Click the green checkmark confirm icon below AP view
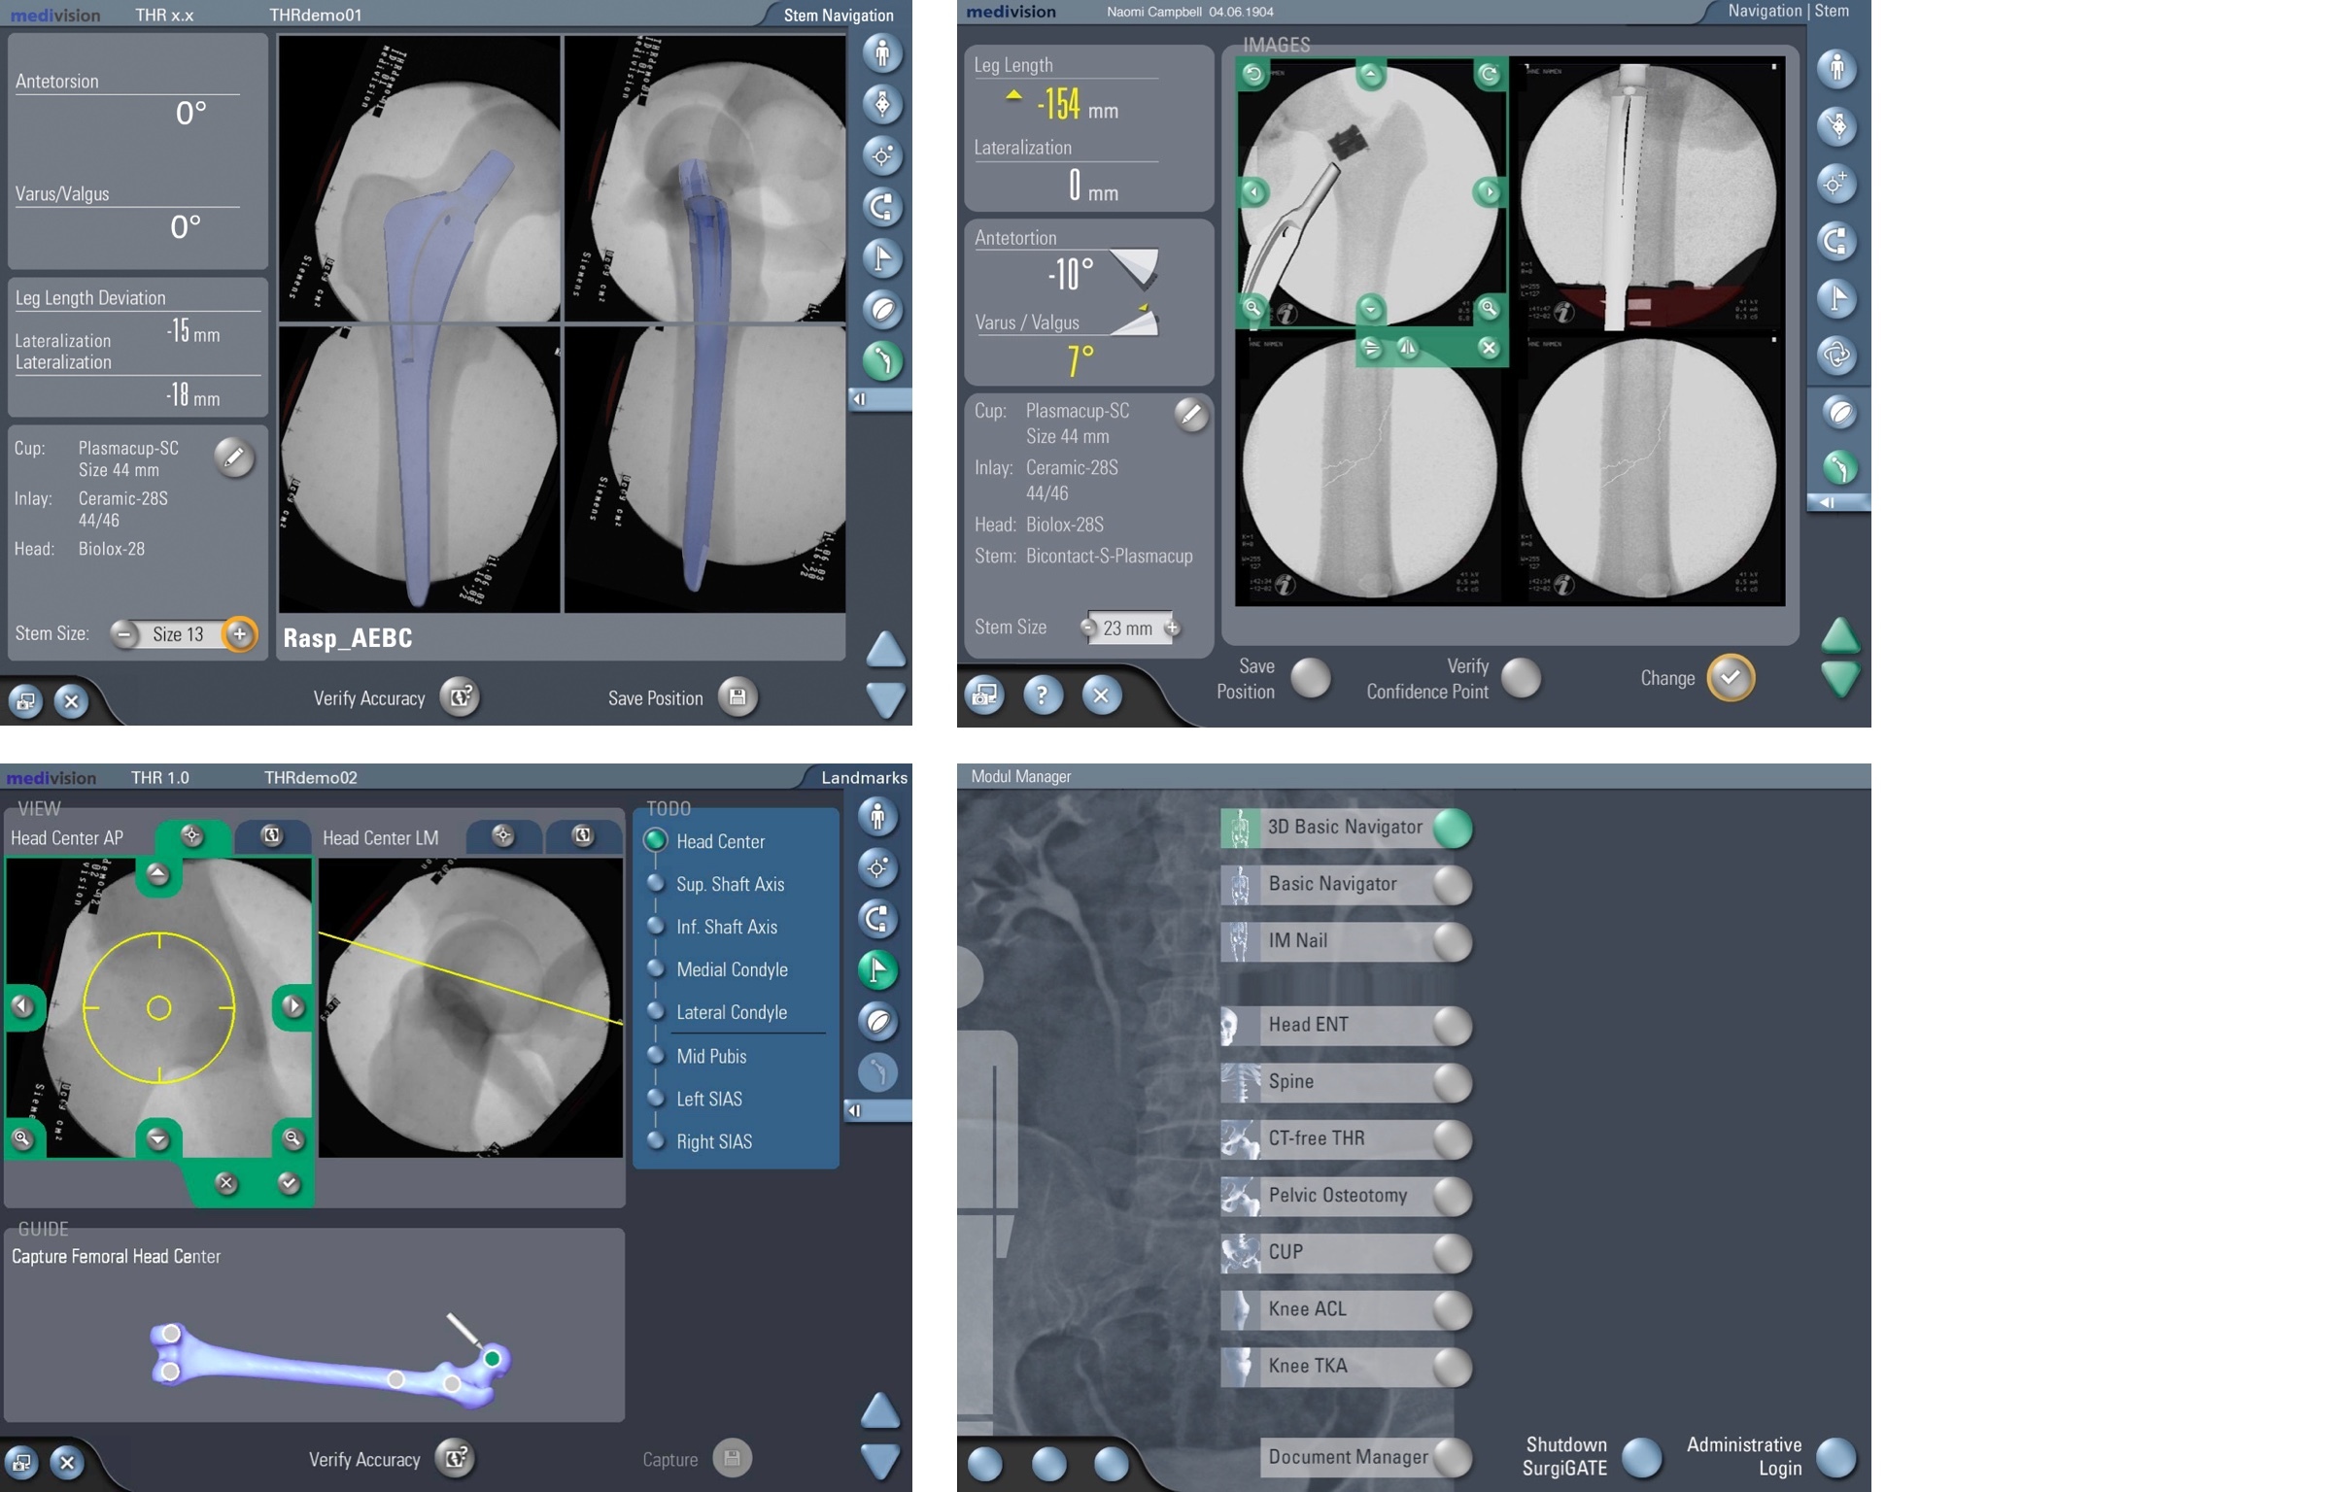This screenshot has height=1492, width=2332. coord(289,1183)
